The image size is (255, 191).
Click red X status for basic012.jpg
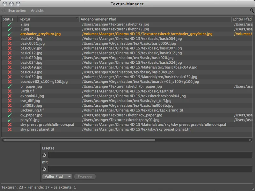[10, 53]
